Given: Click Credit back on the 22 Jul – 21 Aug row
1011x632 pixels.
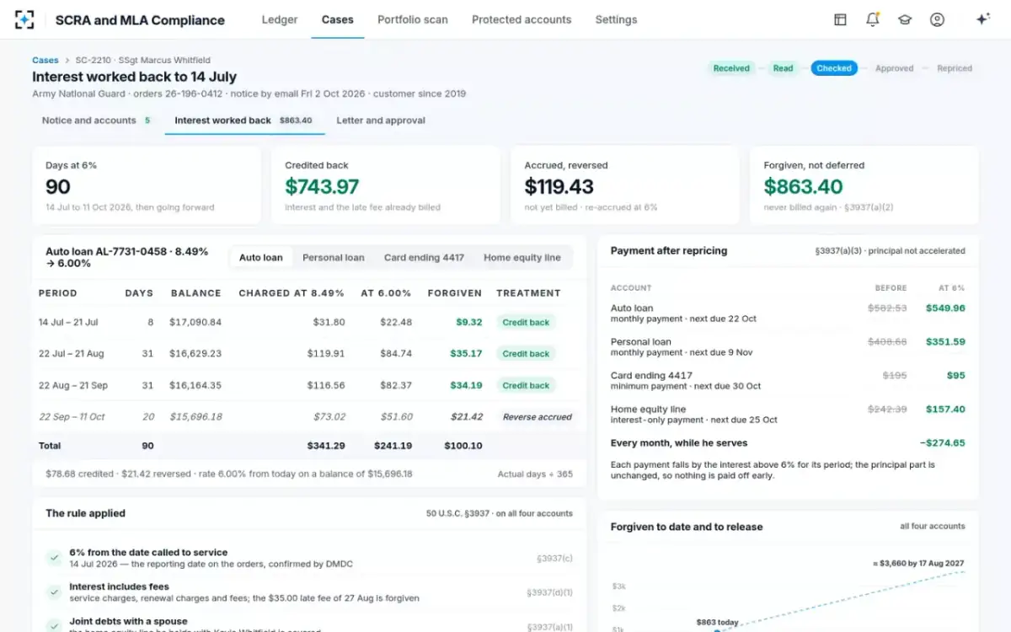Looking at the screenshot, I should pos(526,354).
